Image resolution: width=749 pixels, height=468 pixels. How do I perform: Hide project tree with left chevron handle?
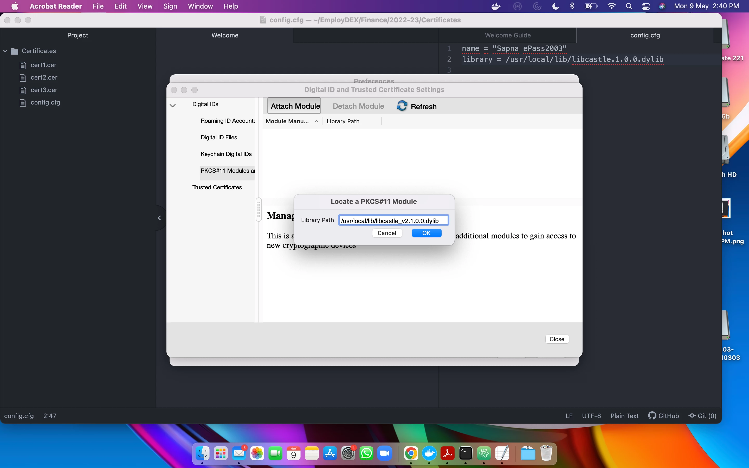click(x=159, y=218)
